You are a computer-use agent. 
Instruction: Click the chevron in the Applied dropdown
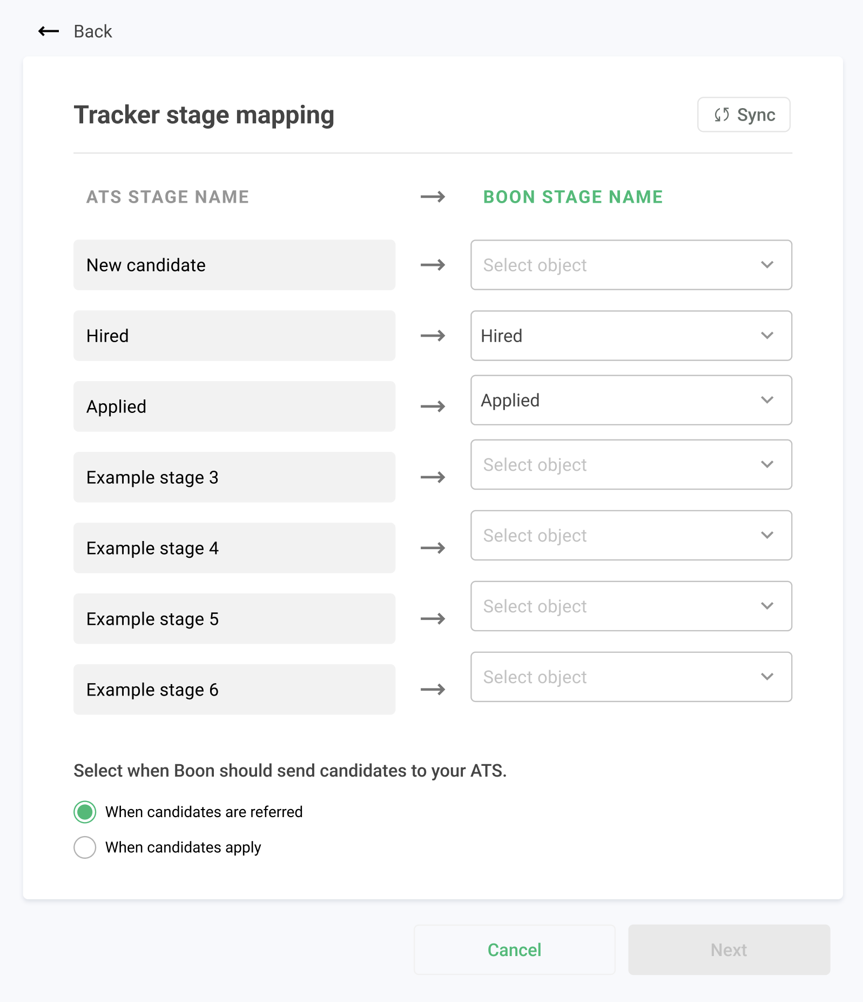pyautogui.click(x=767, y=400)
